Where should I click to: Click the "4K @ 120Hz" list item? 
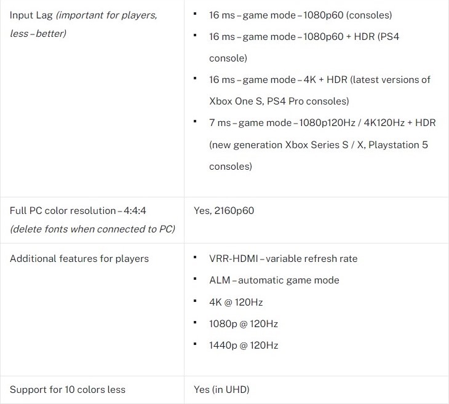click(x=236, y=303)
